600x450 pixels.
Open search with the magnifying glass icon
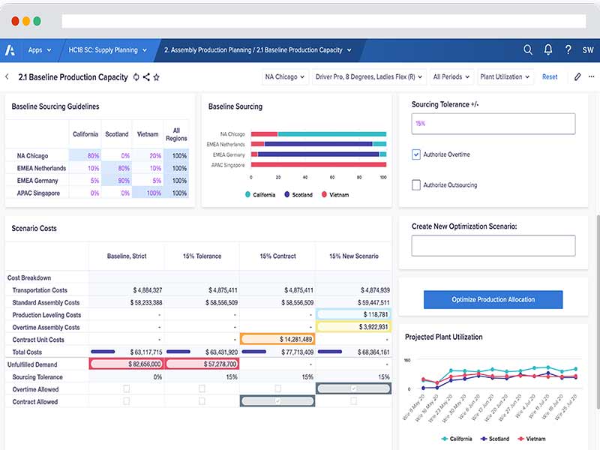coord(528,49)
